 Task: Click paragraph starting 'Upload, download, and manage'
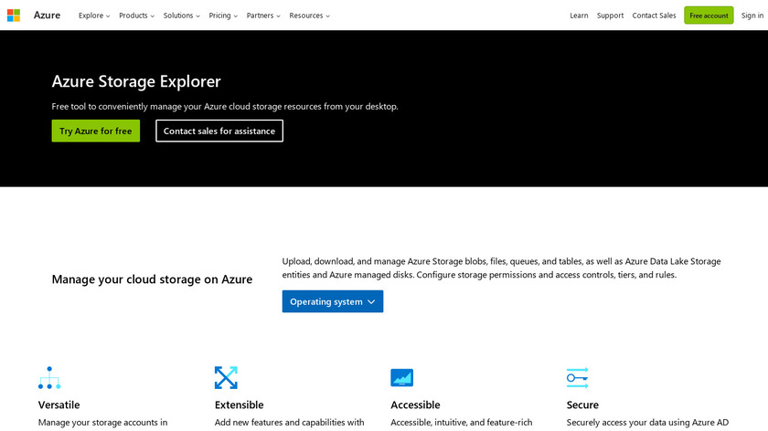[x=501, y=268]
